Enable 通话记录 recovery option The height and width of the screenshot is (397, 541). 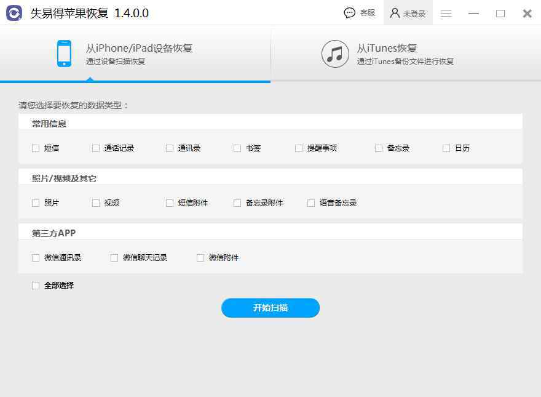coord(96,148)
